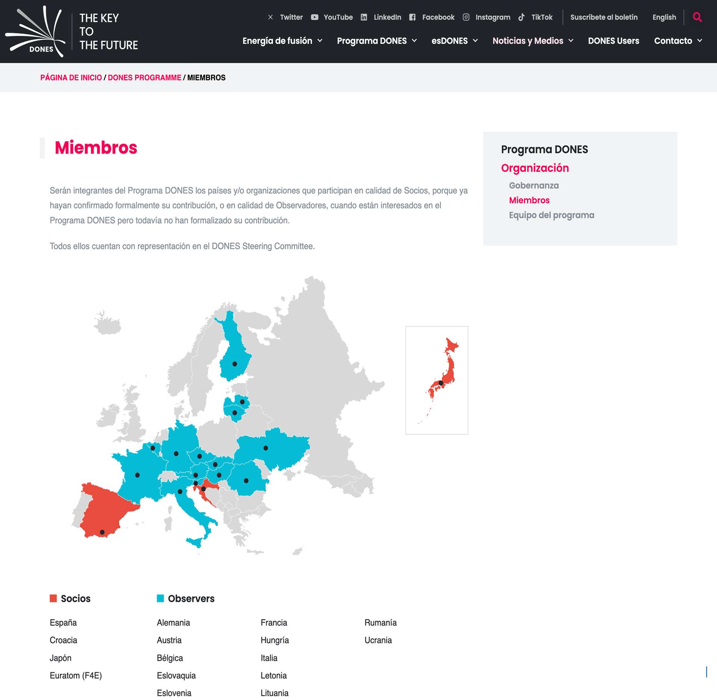Screen dimensions: 717x700
Task: Open the search magnifier icon
Action: (x=697, y=17)
